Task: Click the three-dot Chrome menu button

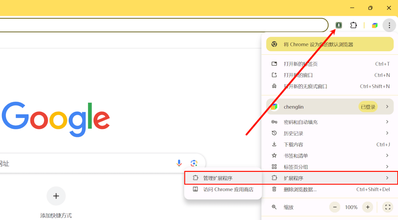Action: click(389, 25)
